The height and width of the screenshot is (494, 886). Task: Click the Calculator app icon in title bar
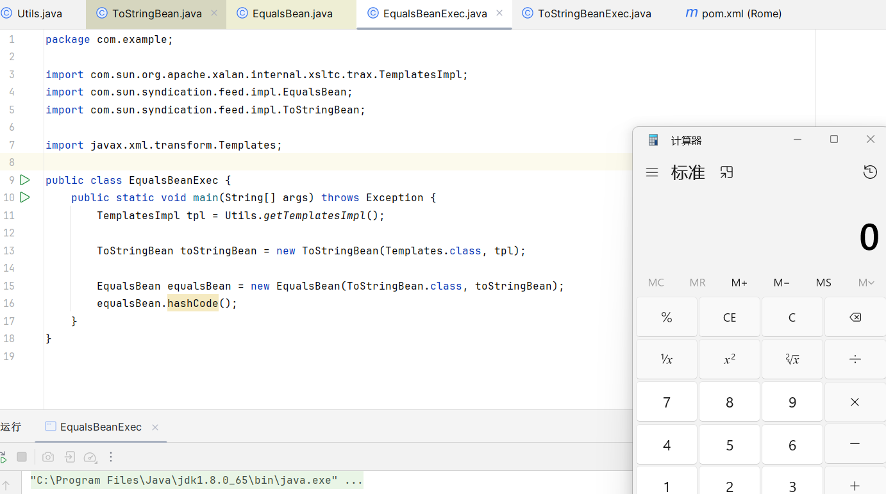pos(653,140)
